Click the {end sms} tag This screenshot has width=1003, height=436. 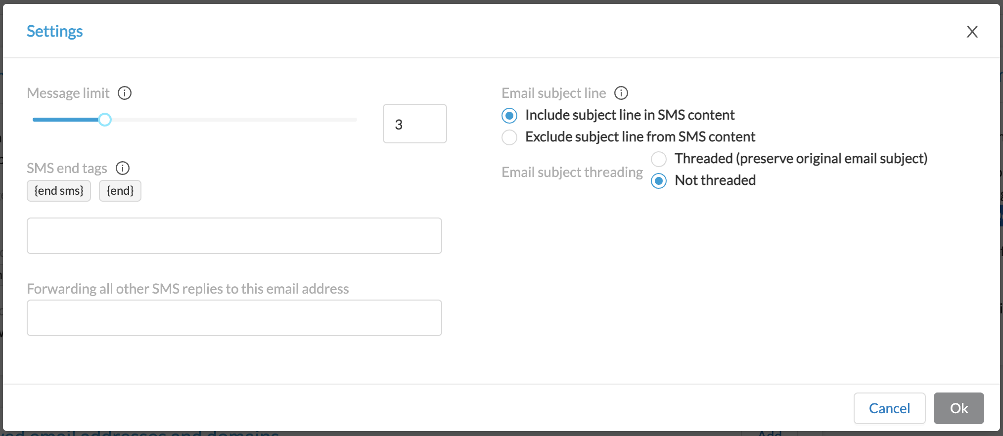point(59,191)
